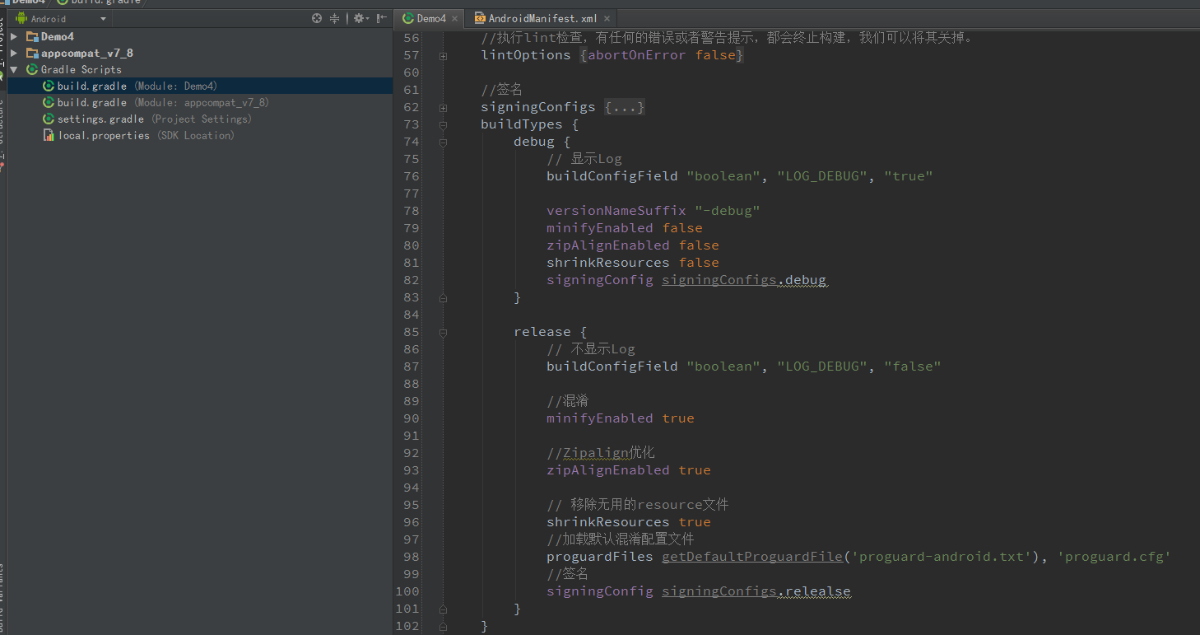
Task: Collapse the release block fold marker
Action: click(x=443, y=332)
